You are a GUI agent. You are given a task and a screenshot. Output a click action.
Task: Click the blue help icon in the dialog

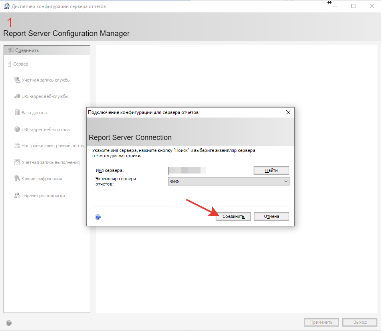[x=98, y=217]
